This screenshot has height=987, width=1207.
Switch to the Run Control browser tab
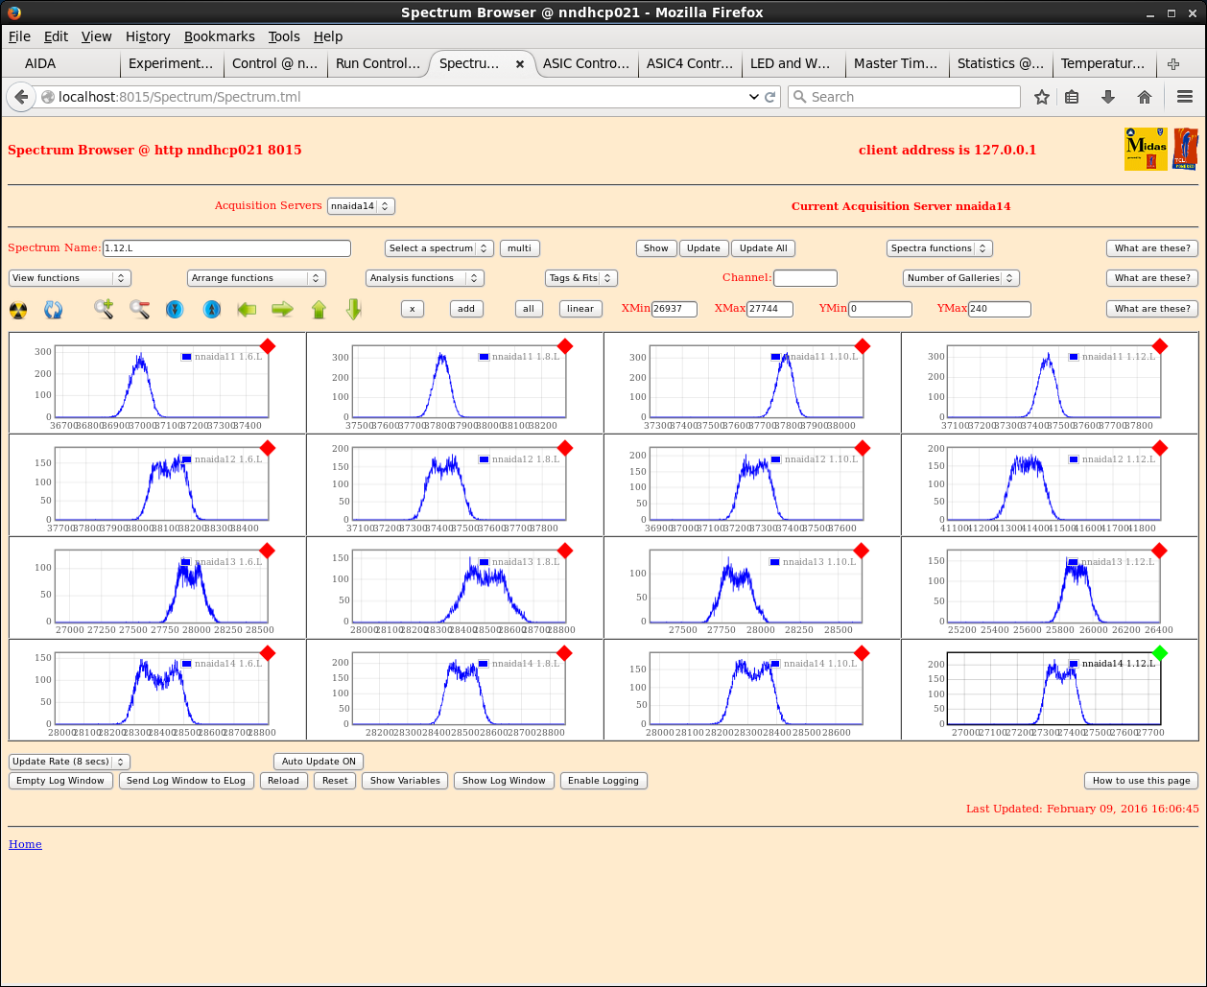[377, 63]
